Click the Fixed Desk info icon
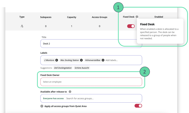 (137, 17)
